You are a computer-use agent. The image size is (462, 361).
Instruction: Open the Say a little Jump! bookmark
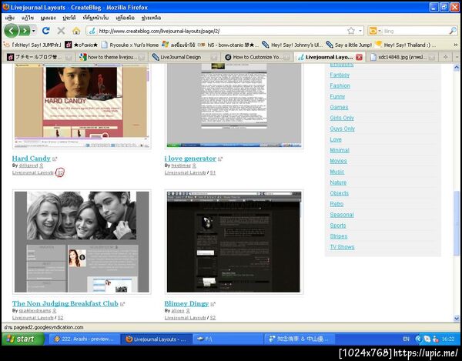(349, 45)
